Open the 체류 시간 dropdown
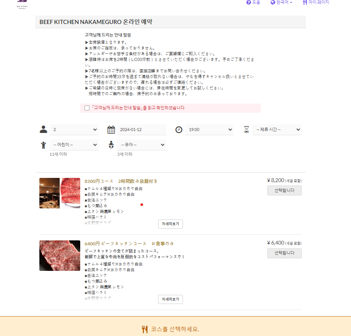The width and height of the screenshot is (351, 336). [x=277, y=130]
